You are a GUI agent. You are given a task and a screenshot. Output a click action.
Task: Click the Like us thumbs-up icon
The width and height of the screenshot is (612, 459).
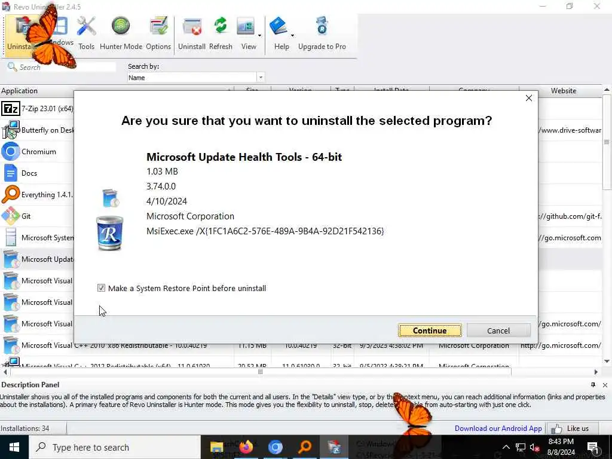[556, 429]
